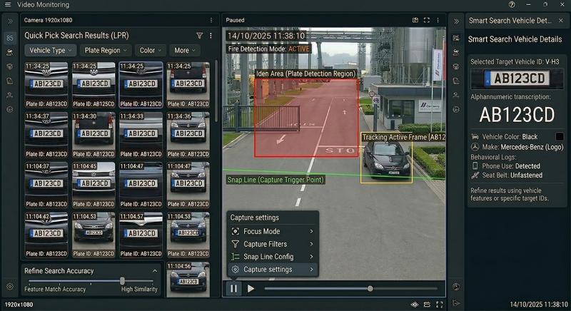The image size is (571, 311).
Task: Click the Iden Area plate detection region overlay
Action: (306, 118)
